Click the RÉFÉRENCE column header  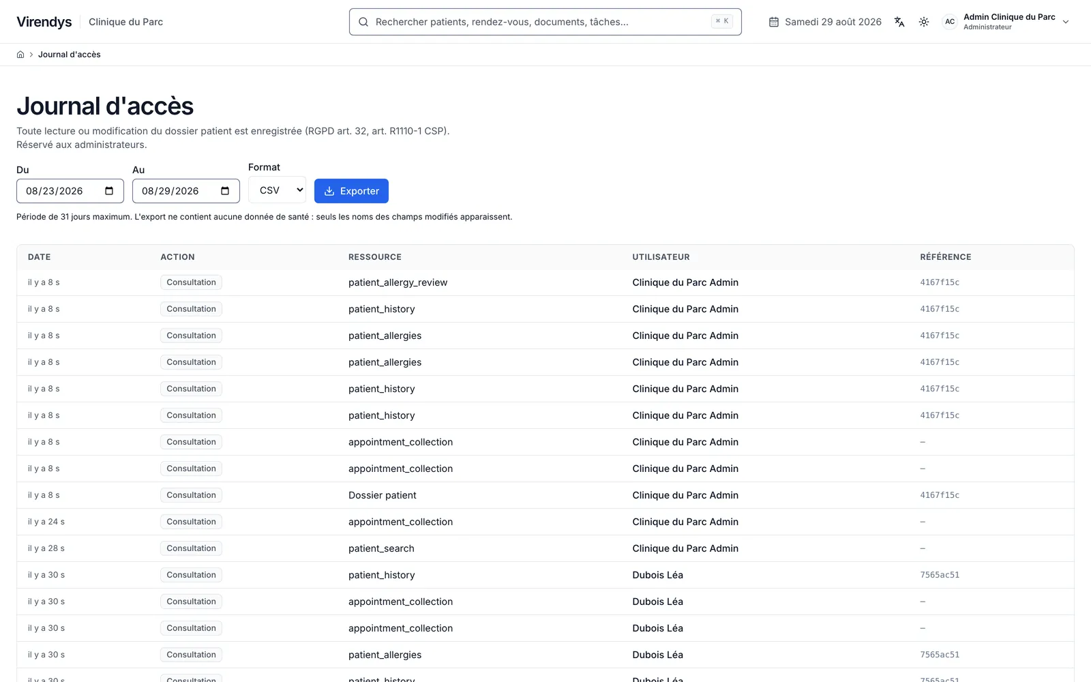946,257
